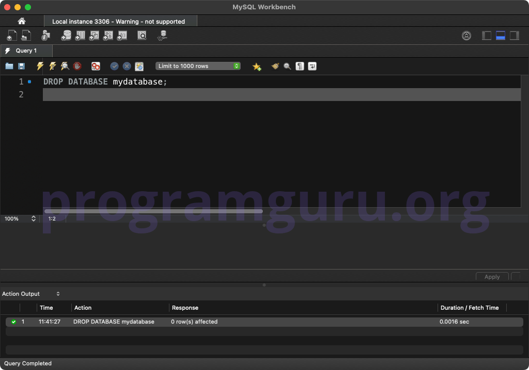Click the DROP DATABASE statement in editor
529x370 pixels.
point(105,81)
